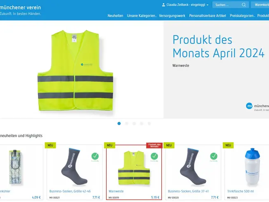This screenshot has width=269, height=202.
Task: Click the 4.09 € price
Action: 36,197
